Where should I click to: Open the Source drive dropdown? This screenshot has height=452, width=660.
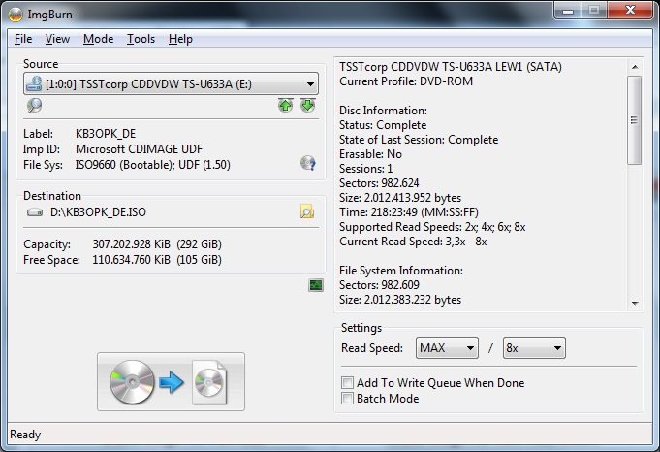point(171,83)
